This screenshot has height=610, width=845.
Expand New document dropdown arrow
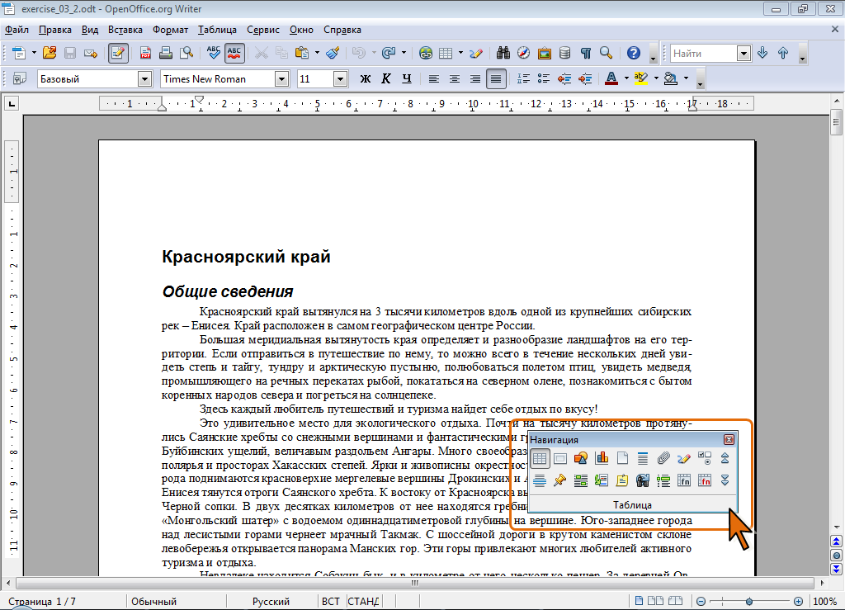point(33,53)
